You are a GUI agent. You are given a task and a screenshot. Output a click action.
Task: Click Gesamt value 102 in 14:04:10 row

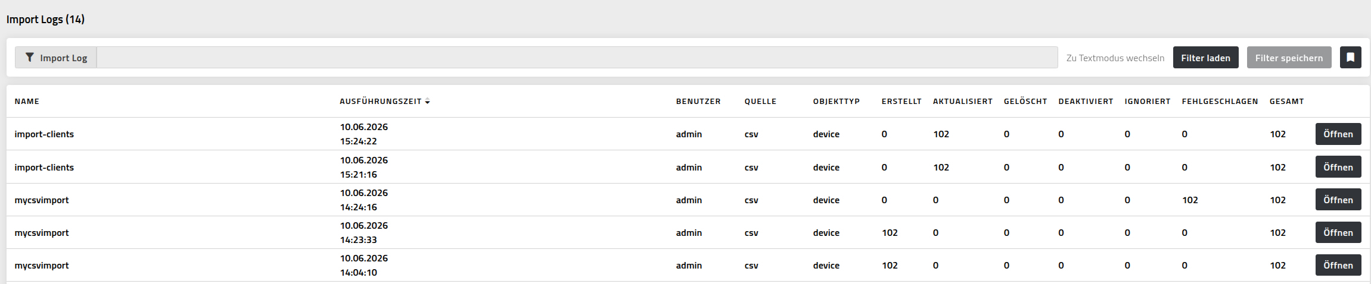click(x=1277, y=266)
